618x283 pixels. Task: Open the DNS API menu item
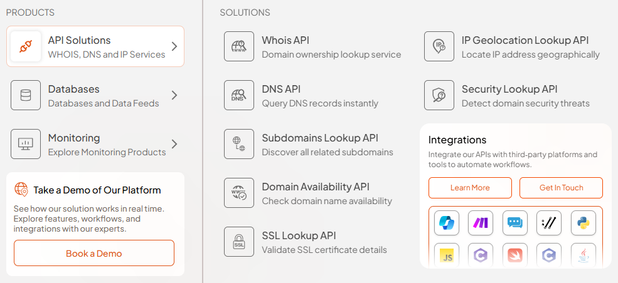319,95
